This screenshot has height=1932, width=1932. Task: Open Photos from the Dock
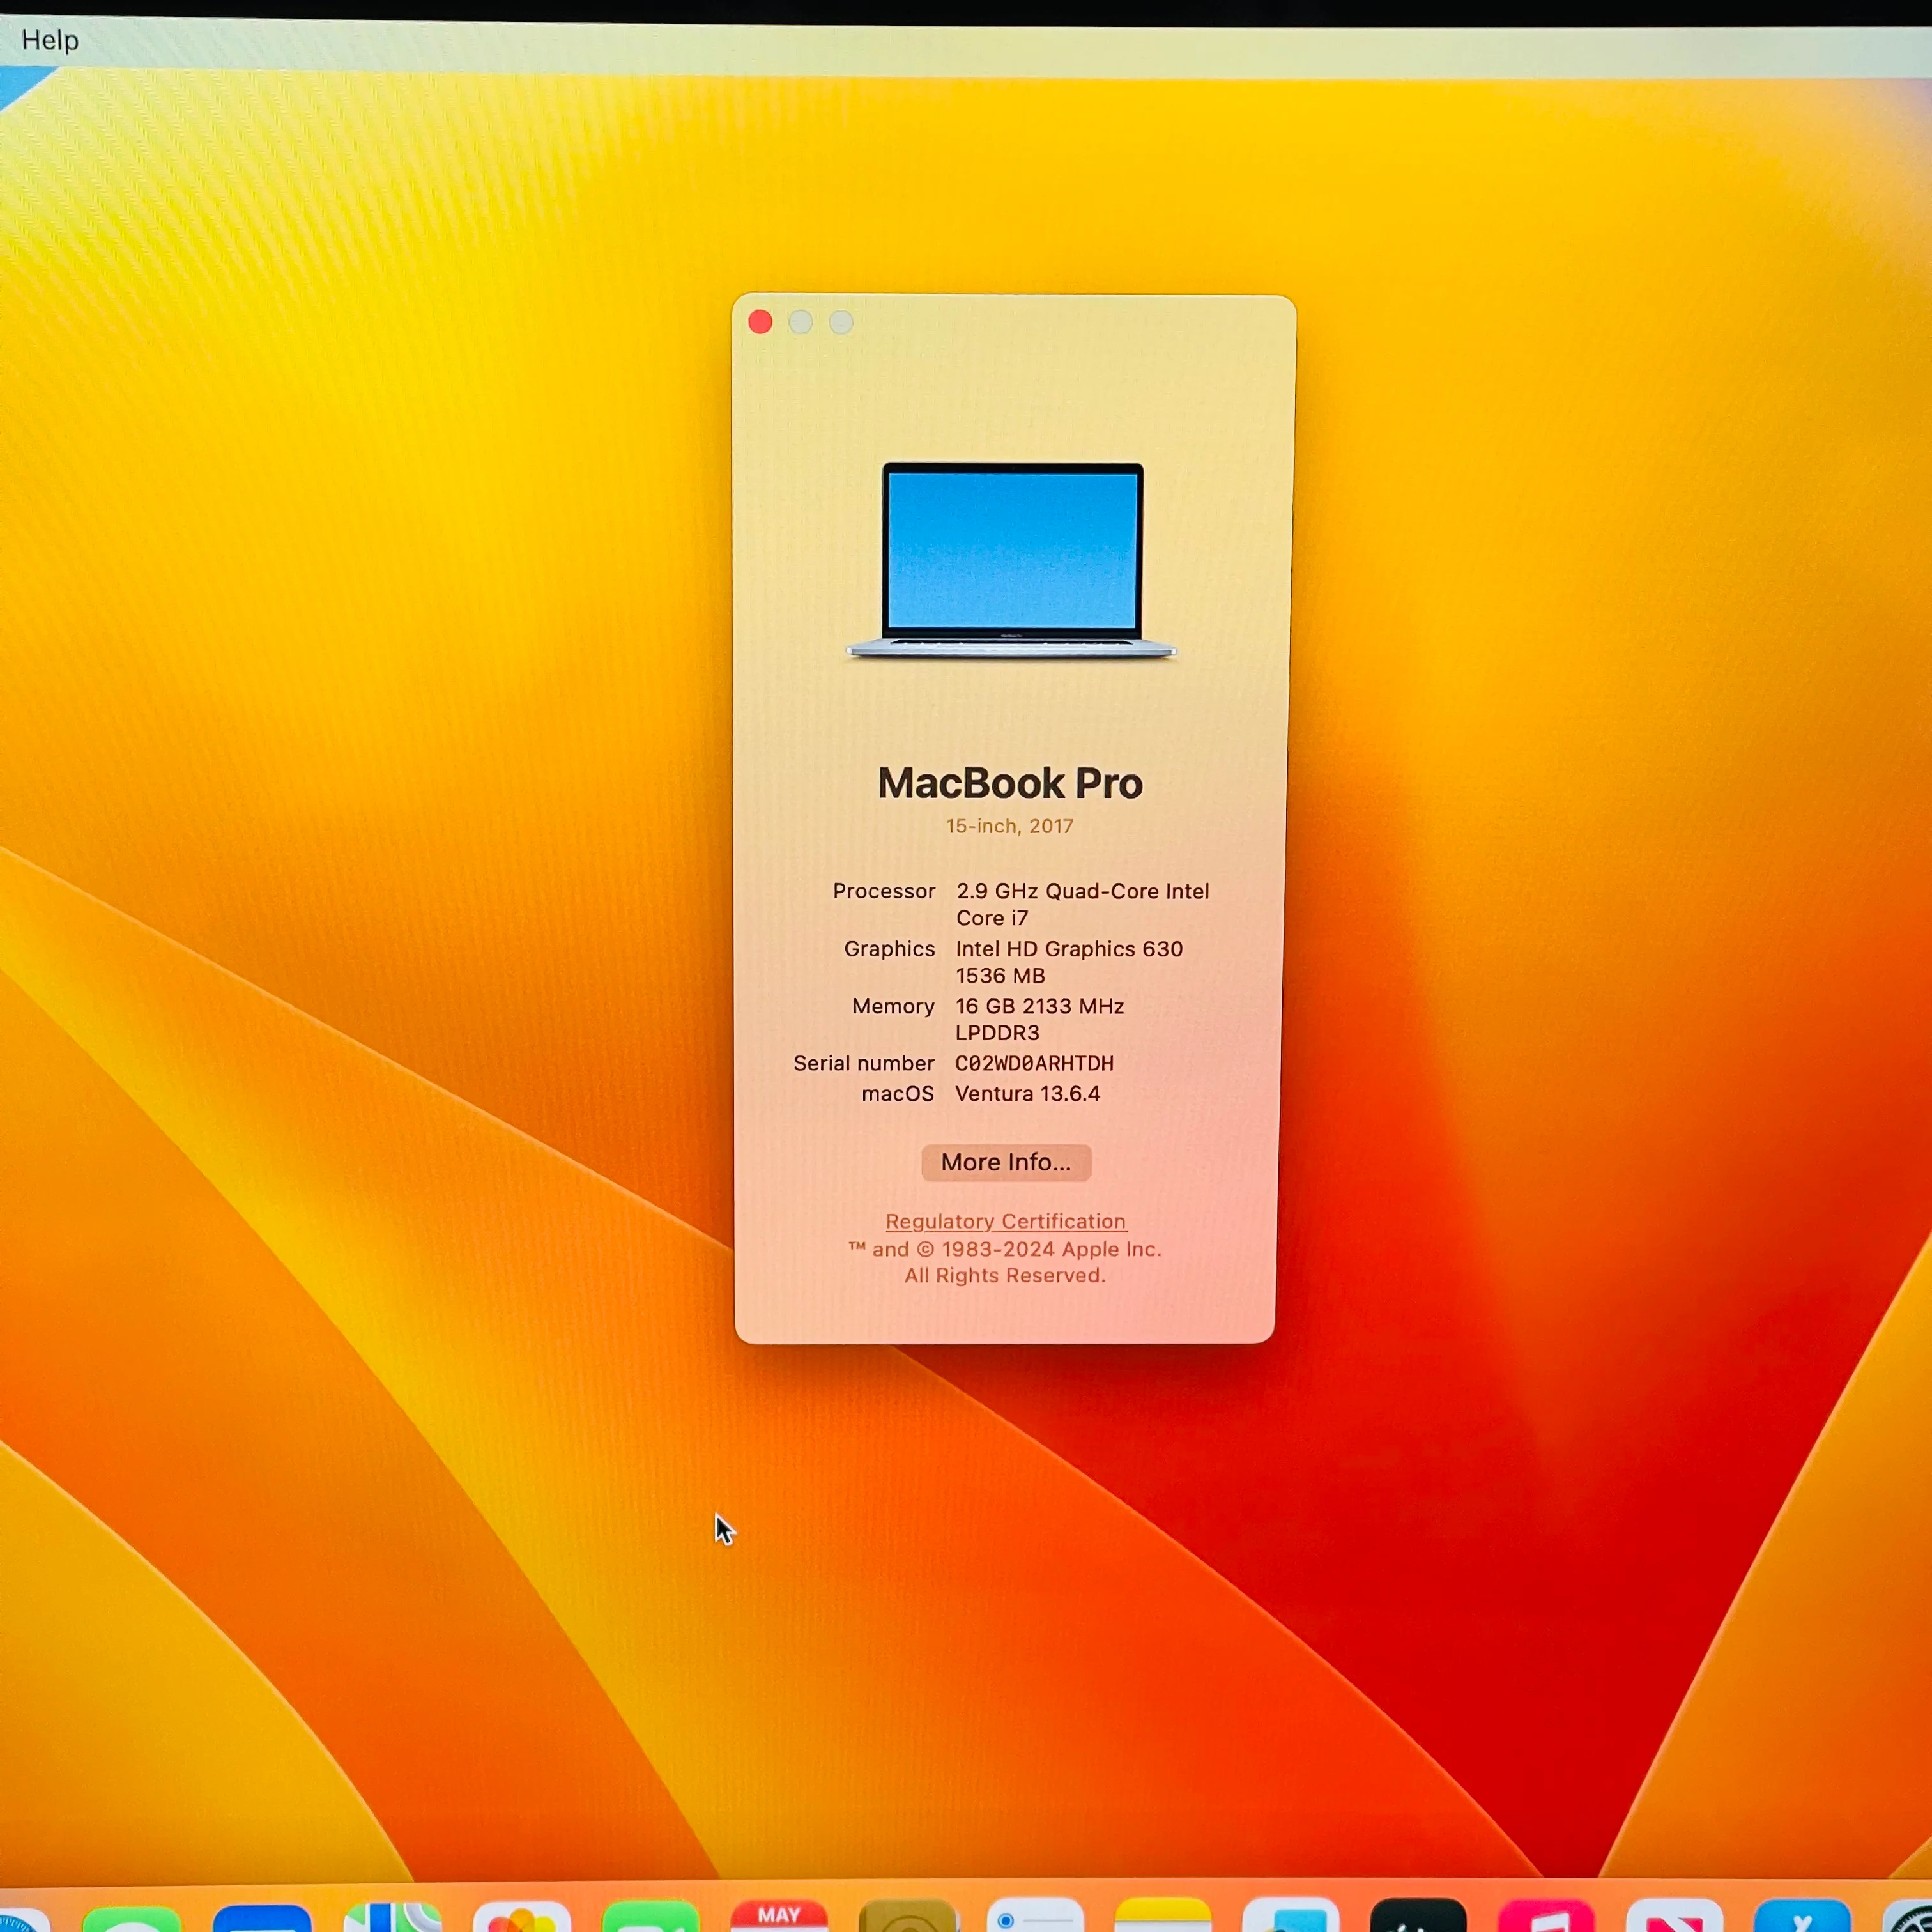click(x=522, y=1916)
